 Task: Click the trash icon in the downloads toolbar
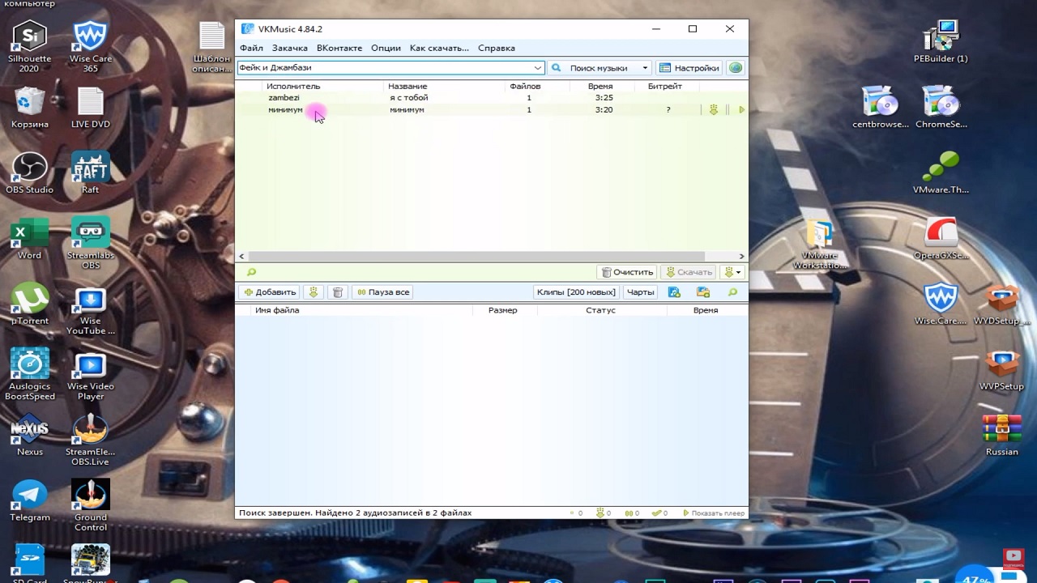pos(338,292)
